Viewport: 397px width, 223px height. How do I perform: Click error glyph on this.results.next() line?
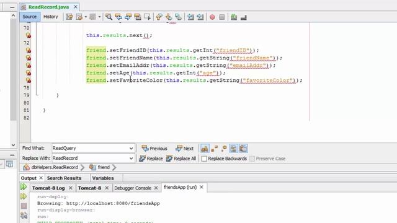tap(29, 35)
